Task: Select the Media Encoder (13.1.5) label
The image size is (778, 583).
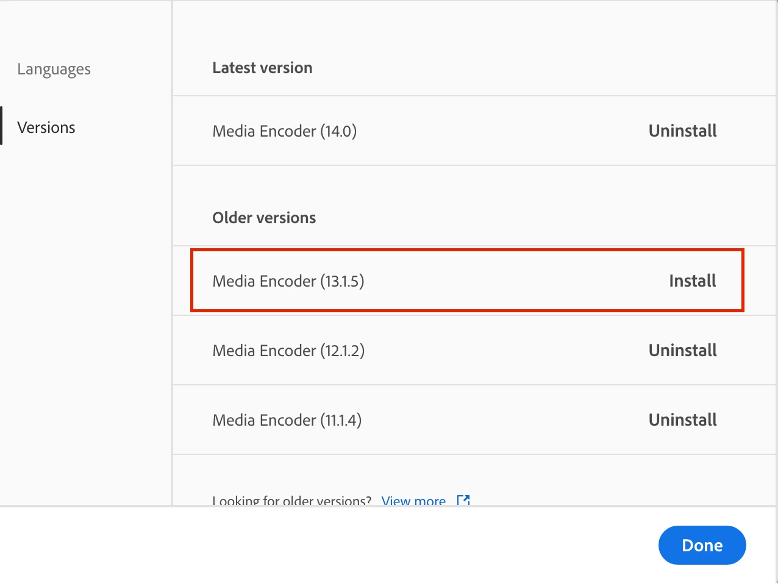Action: pyautogui.click(x=288, y=281)
